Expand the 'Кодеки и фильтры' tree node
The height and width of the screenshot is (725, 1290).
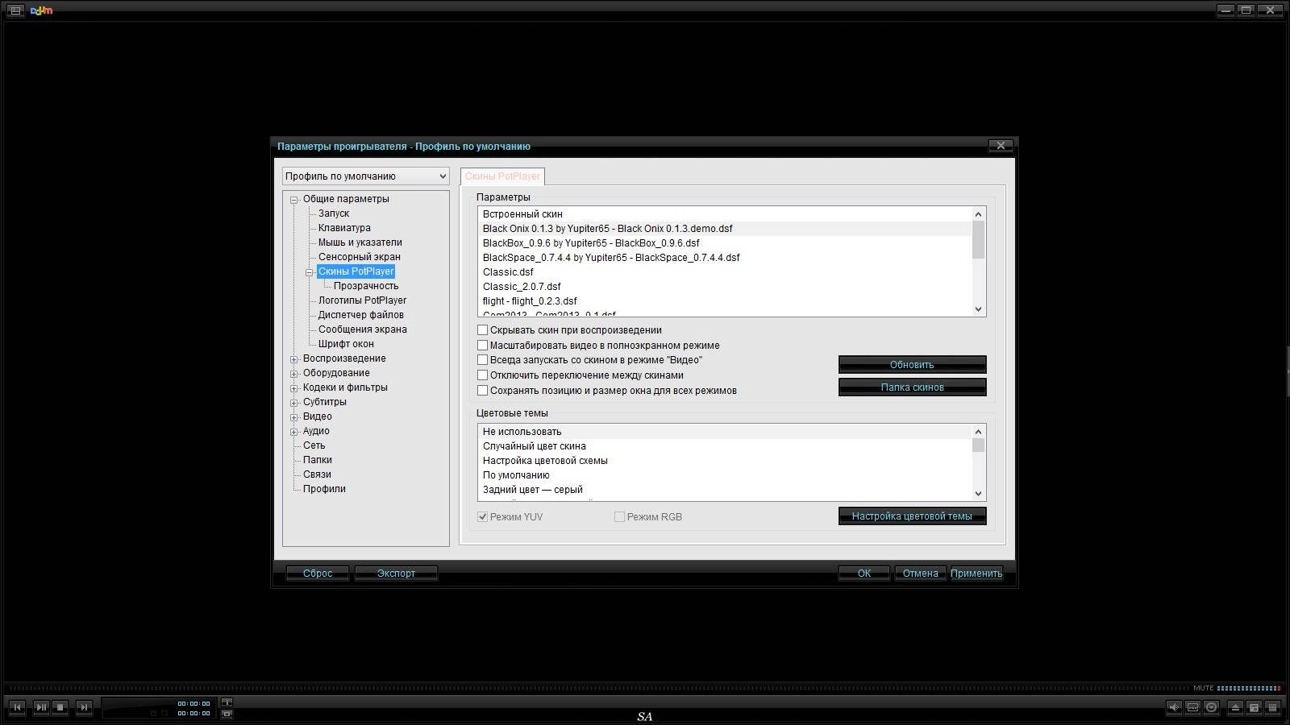[294, 388]
